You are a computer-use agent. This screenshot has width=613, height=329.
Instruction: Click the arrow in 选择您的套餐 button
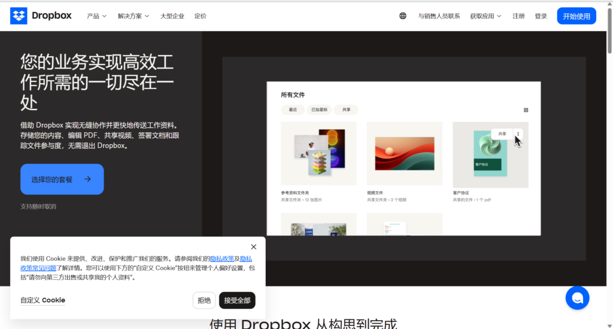point(87,179)
